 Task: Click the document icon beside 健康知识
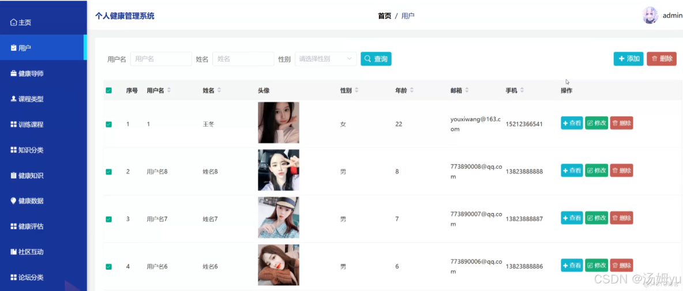pos(13,175)
